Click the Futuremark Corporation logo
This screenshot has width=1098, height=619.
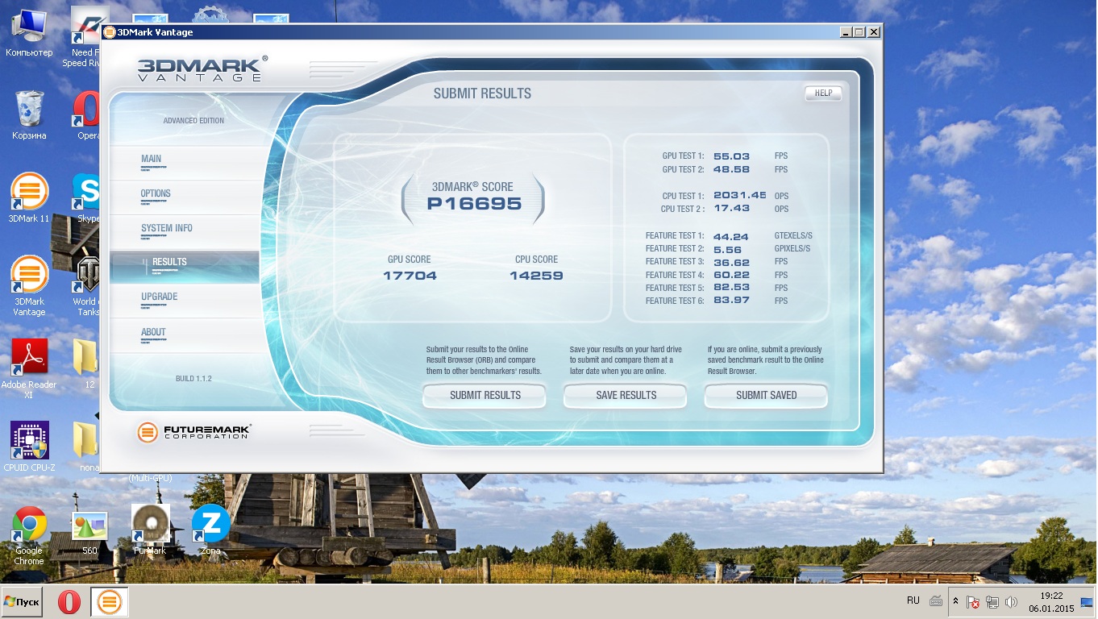coord(194,432)
